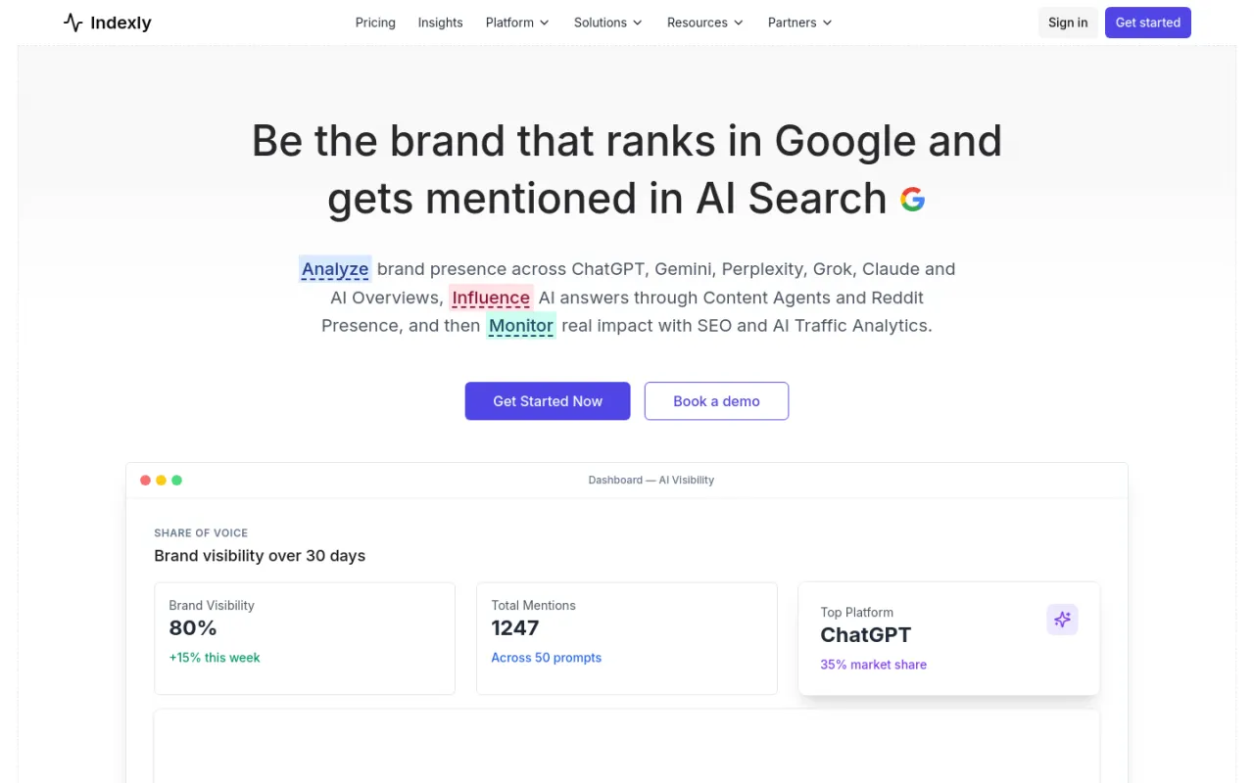Screen dimensions: 1254x783
Task: Click the Sign in button
Action: (x=1068, y=23)
